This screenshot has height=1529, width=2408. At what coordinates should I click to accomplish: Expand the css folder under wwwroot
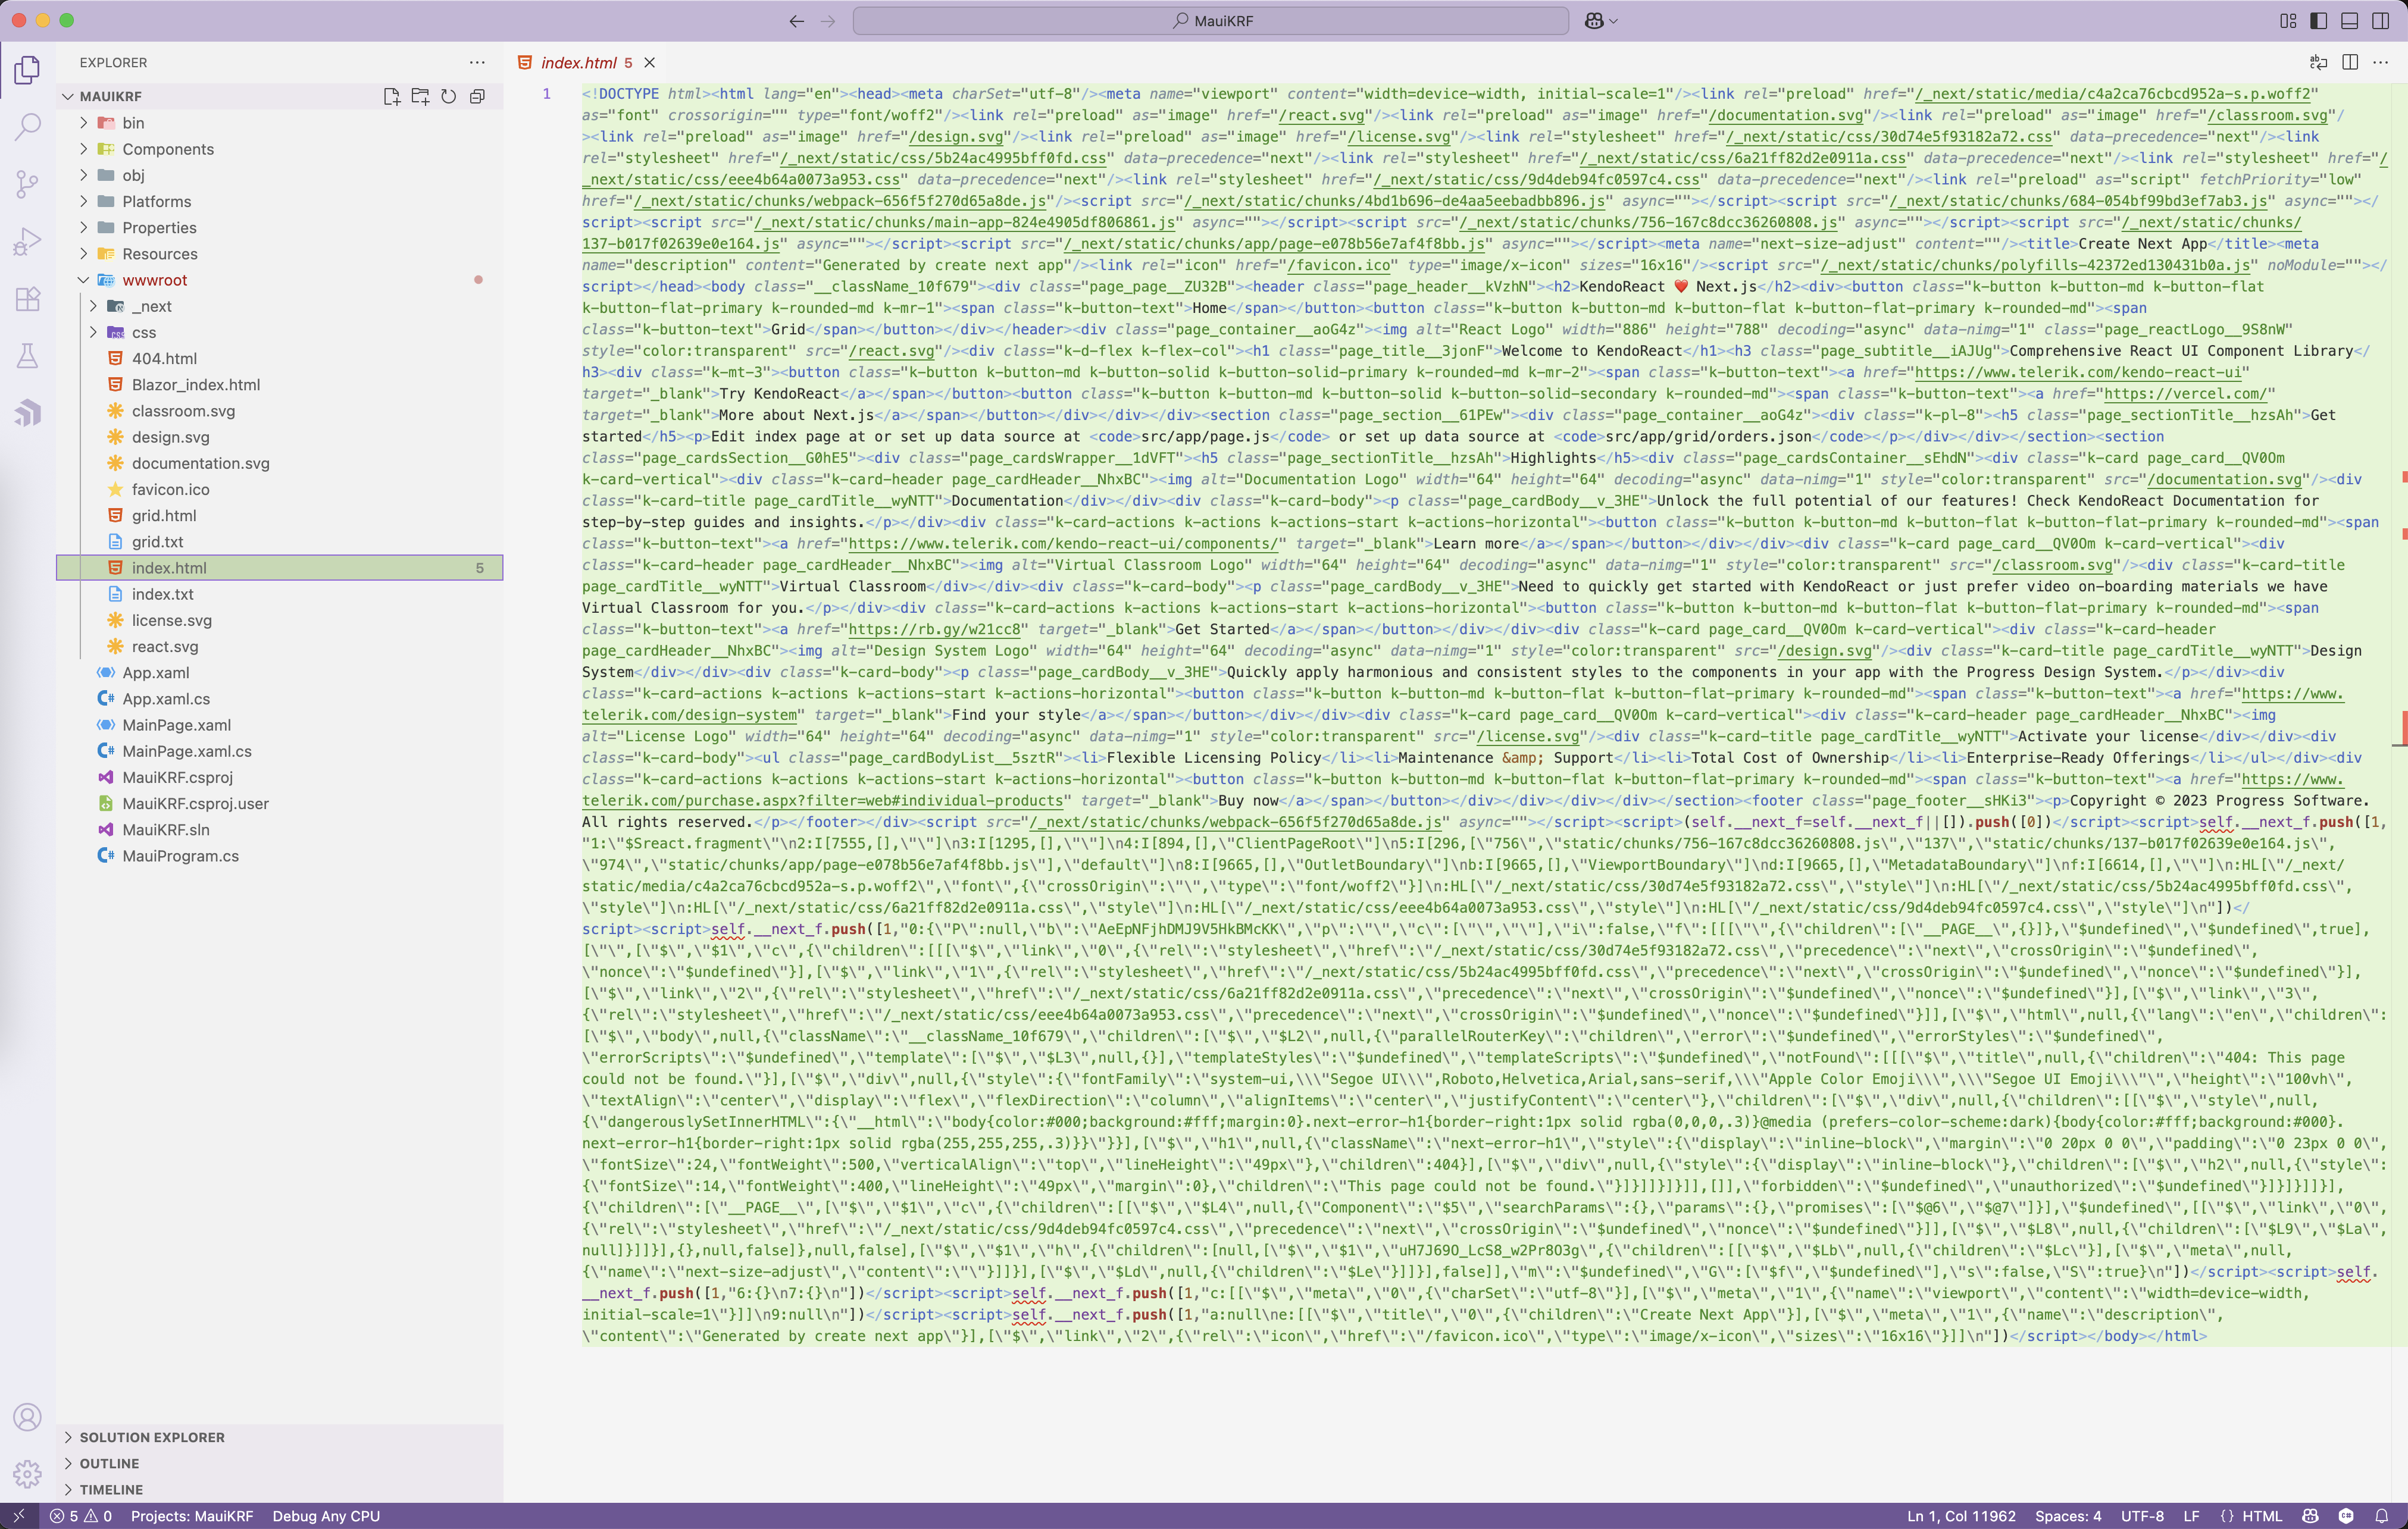tap(93, 332)
